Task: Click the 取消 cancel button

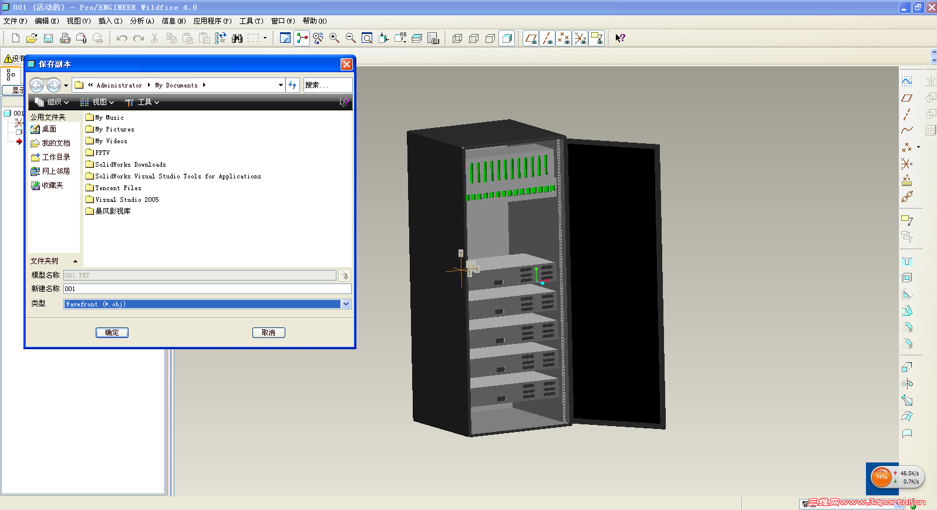Action: point(269,333)
